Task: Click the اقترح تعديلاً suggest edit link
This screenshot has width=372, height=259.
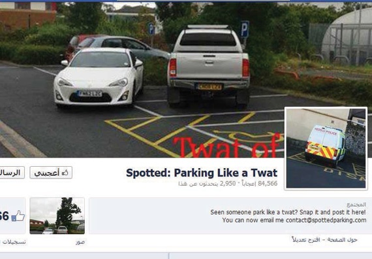Action: 306,240
